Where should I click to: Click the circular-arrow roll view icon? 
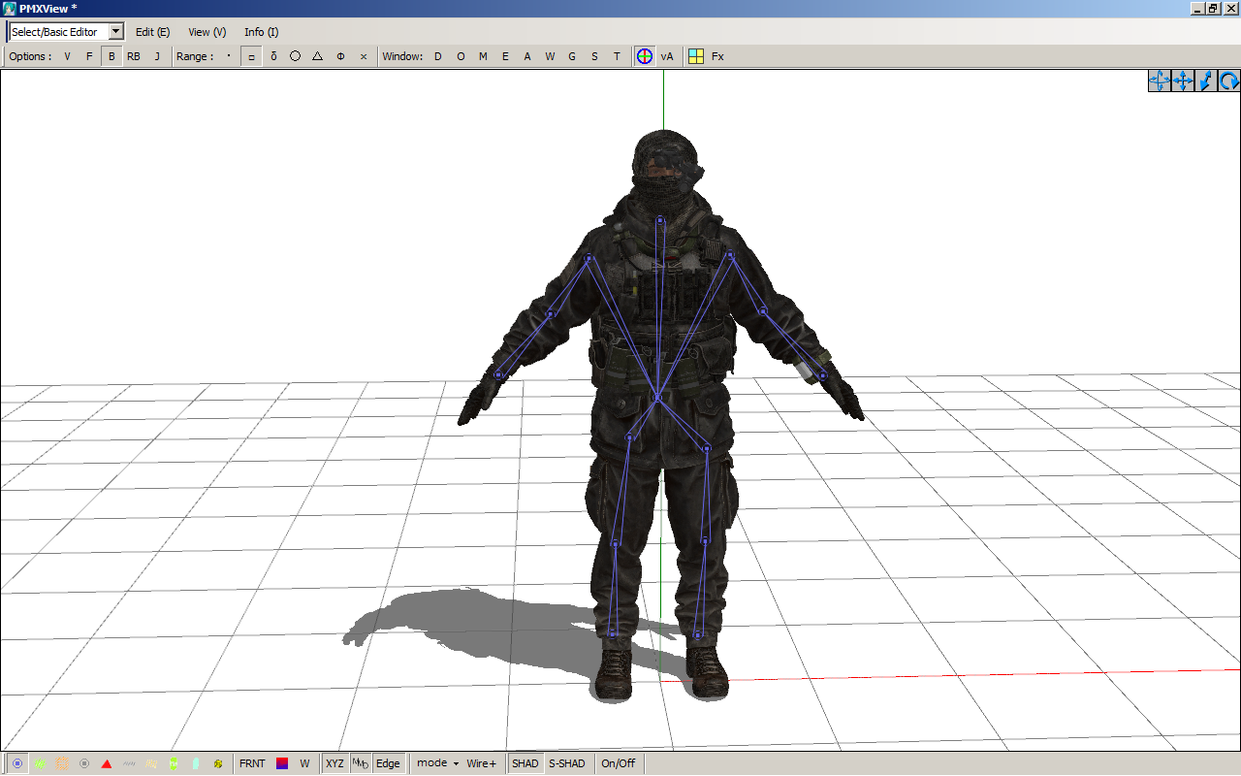tap(1229, 81)
